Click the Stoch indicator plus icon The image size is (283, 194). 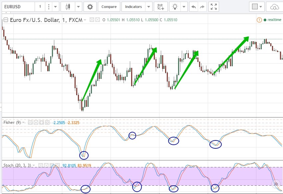pyautogui.click(x=52, y=165)
